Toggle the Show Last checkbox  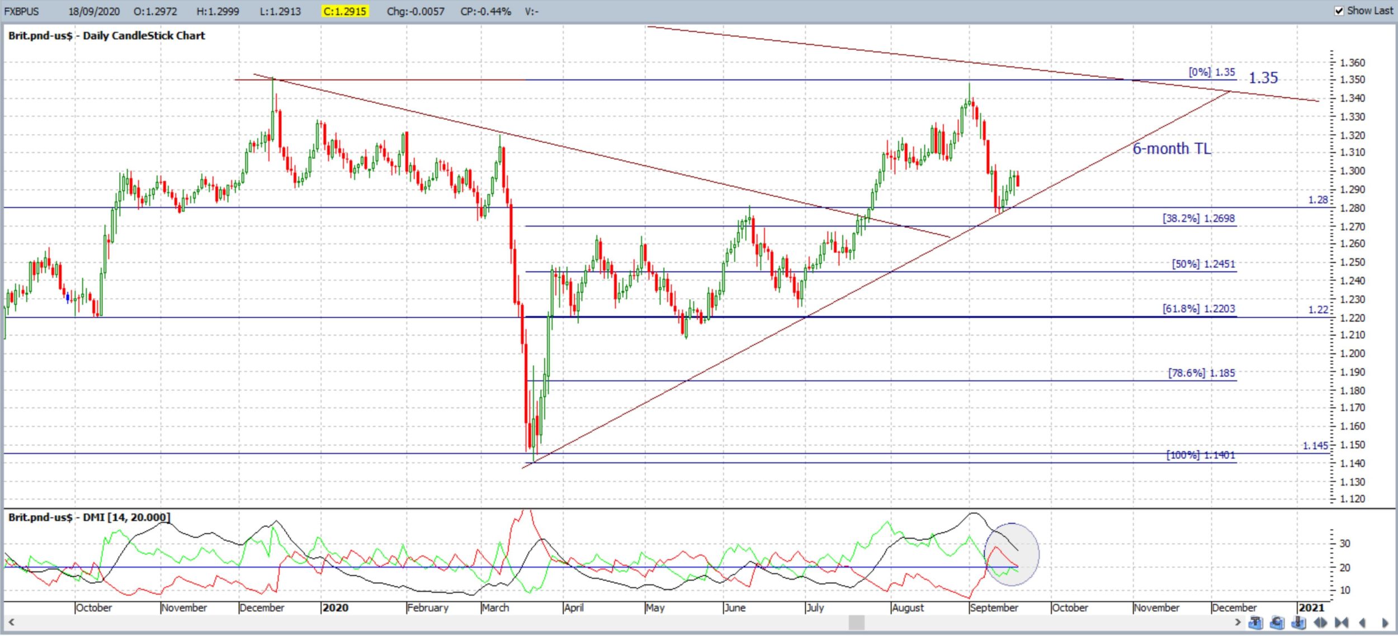coord(1339,11)
